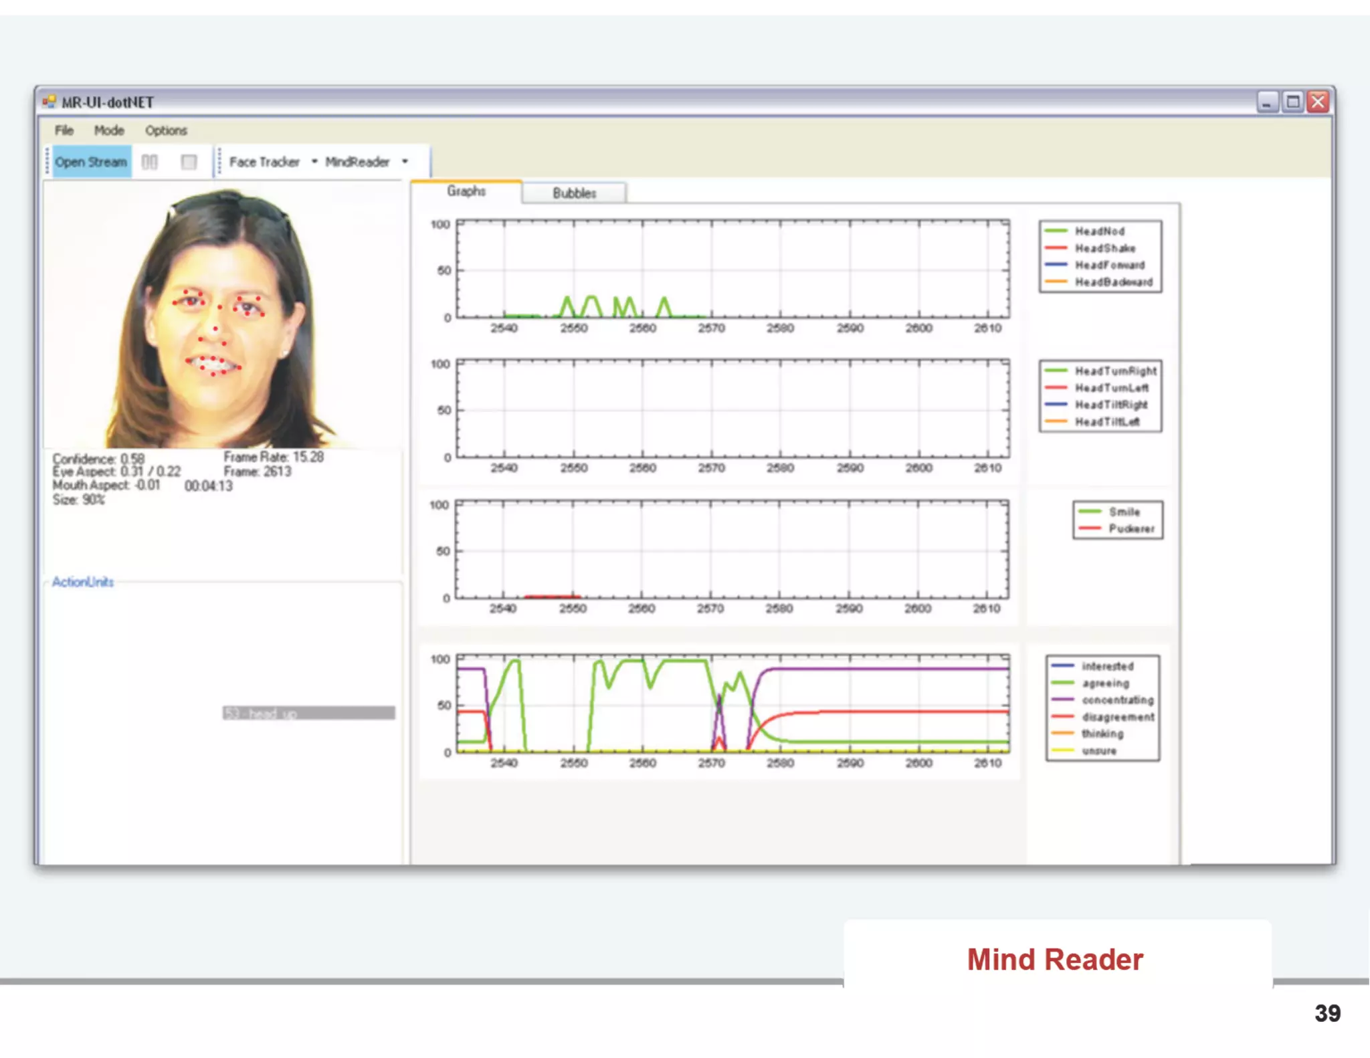The image size is (1370, 1058).
Task: Select the Graphs tab
Action: 466,191
